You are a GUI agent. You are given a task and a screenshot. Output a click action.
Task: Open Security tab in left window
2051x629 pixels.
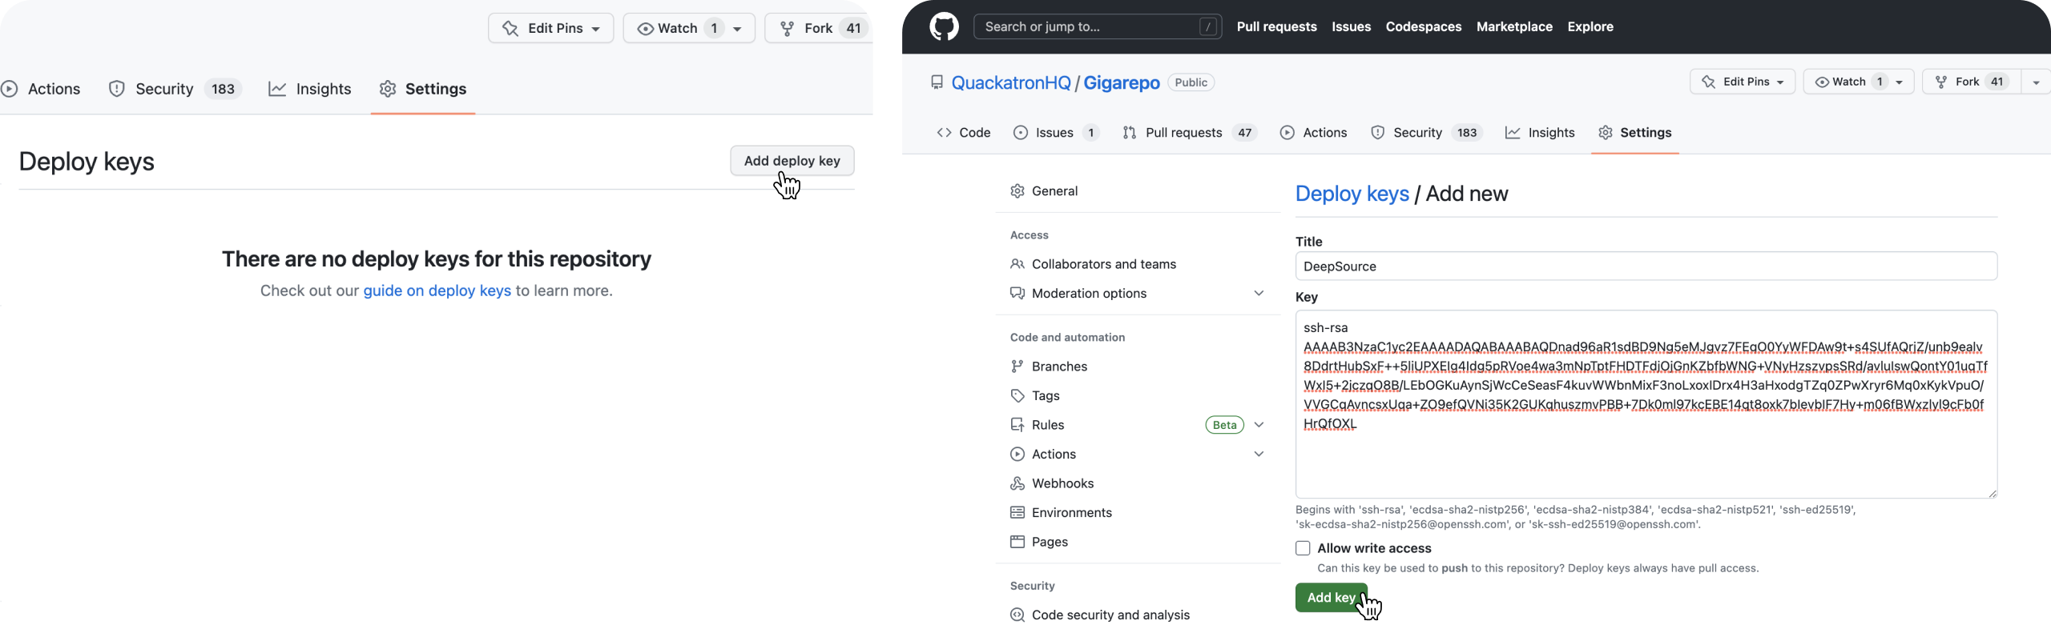coord(174,89)
